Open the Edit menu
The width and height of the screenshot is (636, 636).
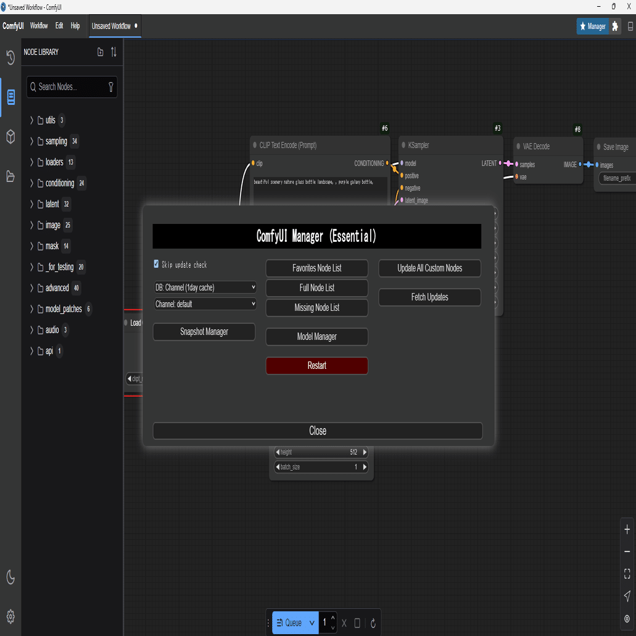coord(59,26)
